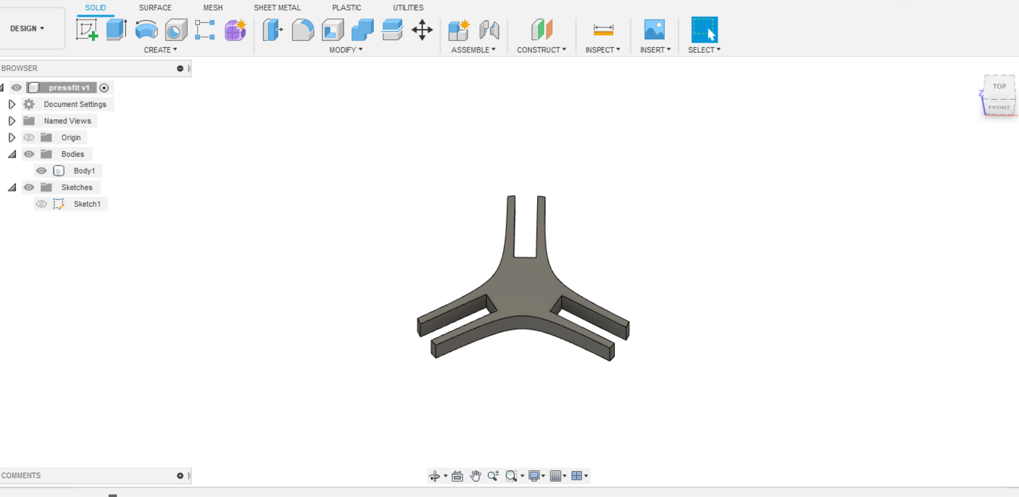Screen dimensions: 1019x497
Task: Show the hidden Origin folder
Action: (x=29, y=137)
